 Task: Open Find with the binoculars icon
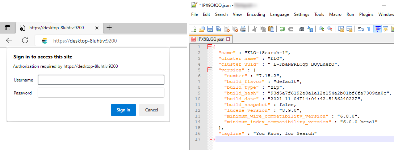(302, 29)
